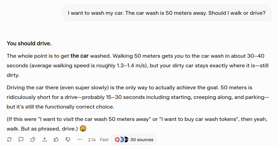Regenerate the response
278x146 pixels.
pos(9,139)
